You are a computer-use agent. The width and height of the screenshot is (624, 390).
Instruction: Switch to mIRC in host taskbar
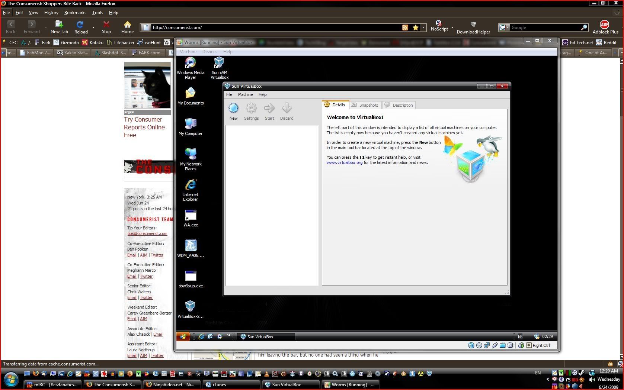[52, 385]
